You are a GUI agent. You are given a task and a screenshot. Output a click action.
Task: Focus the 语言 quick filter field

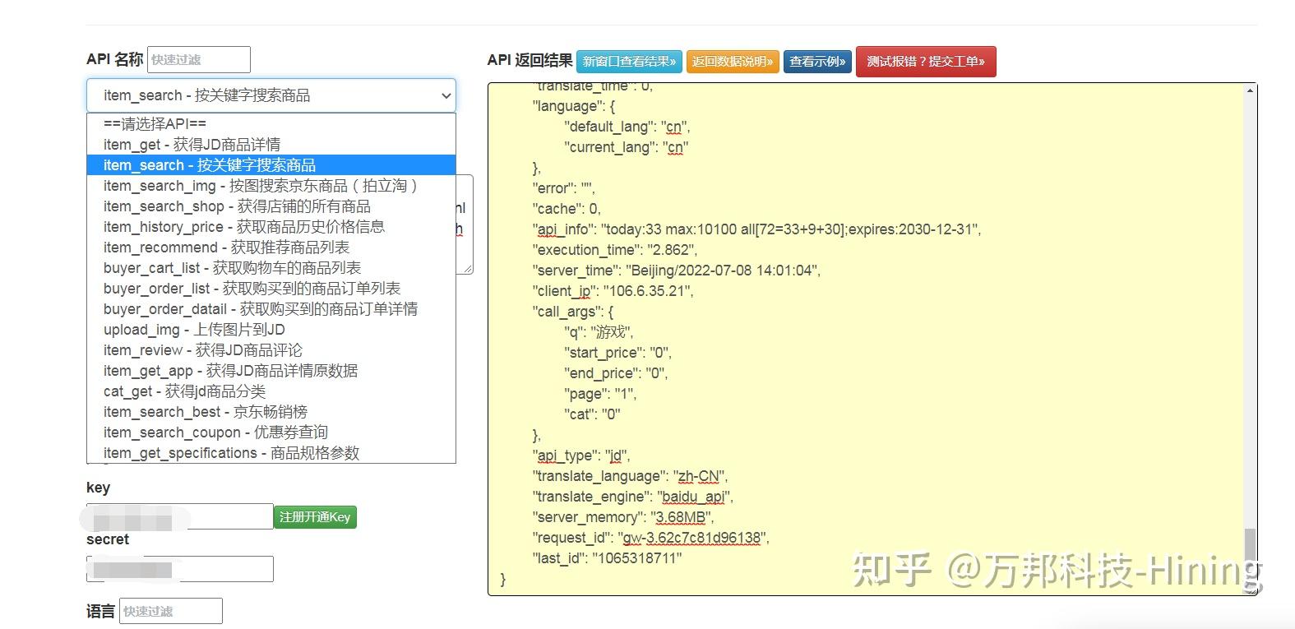(171, 611)
